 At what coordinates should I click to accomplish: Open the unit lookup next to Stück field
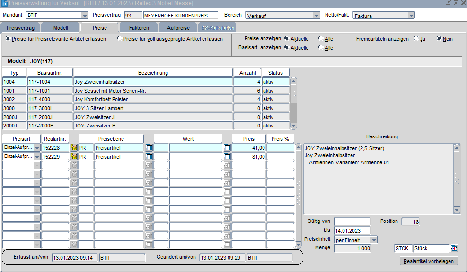(x=454, y=248)
